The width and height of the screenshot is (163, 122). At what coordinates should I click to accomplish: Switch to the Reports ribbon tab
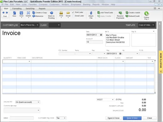(42, 9)
